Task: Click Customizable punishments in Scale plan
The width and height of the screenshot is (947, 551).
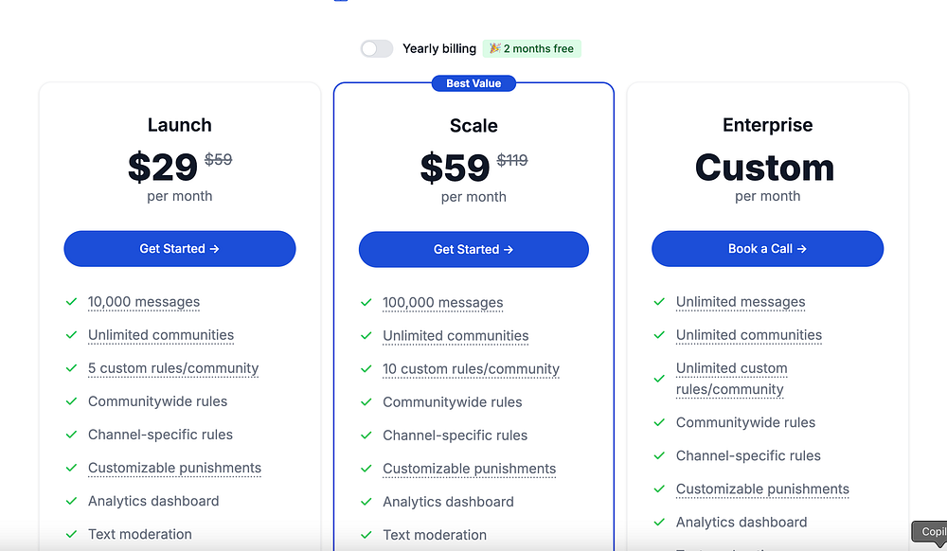Action: pyautogui.click(x=470, y=469)
